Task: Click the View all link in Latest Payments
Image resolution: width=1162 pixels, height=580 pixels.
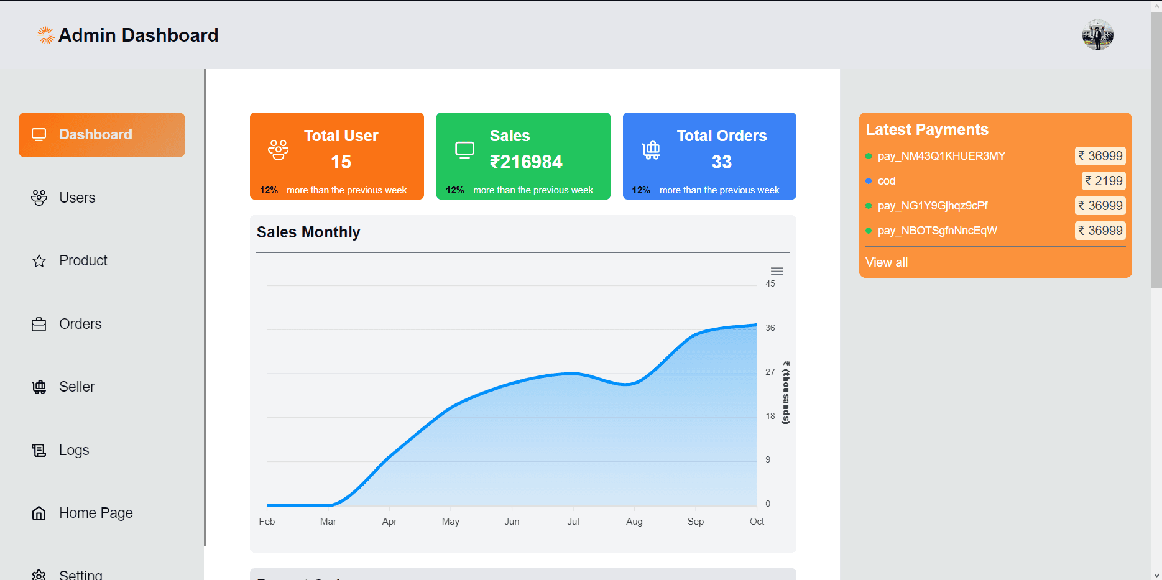Action: coord(887,262)
